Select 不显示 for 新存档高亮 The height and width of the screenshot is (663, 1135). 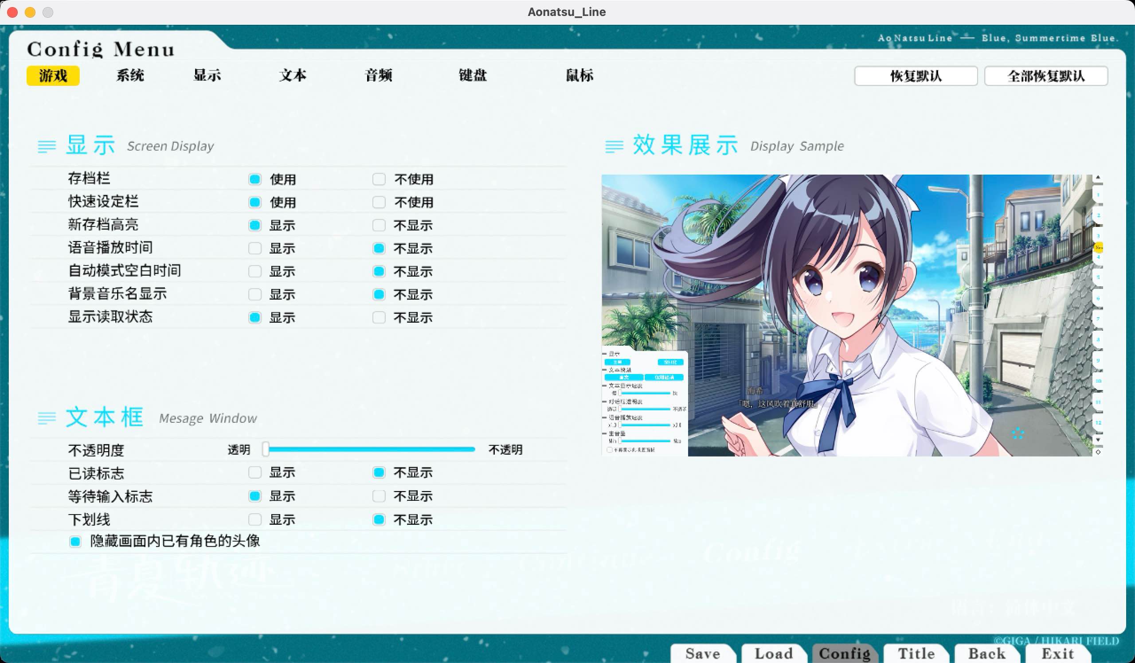[x=379, y=225]
